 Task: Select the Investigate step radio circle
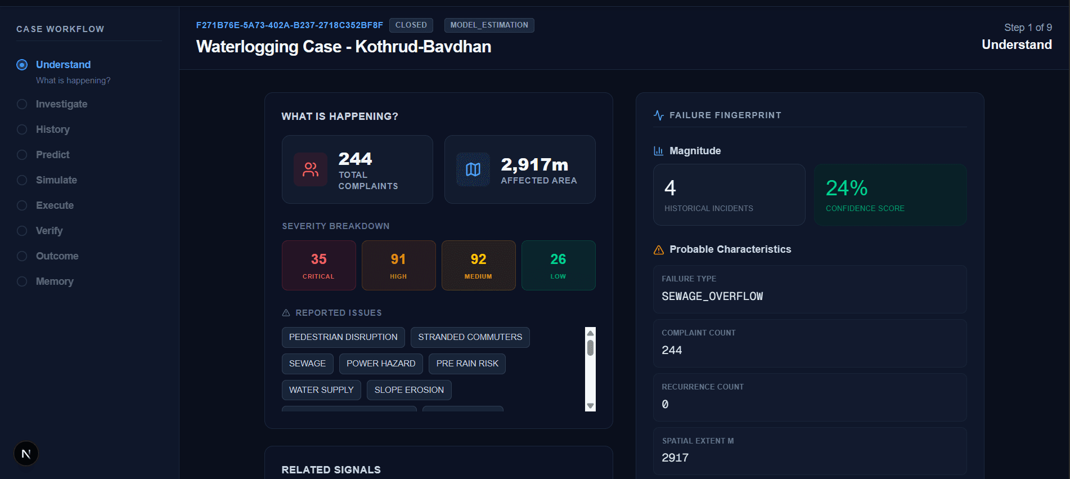pos(22,104)
